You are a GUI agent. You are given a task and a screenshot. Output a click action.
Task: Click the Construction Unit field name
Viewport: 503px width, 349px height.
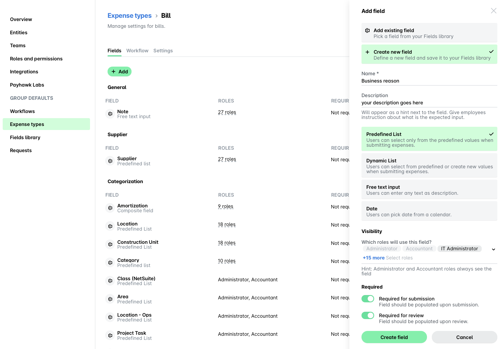point(138,242)
